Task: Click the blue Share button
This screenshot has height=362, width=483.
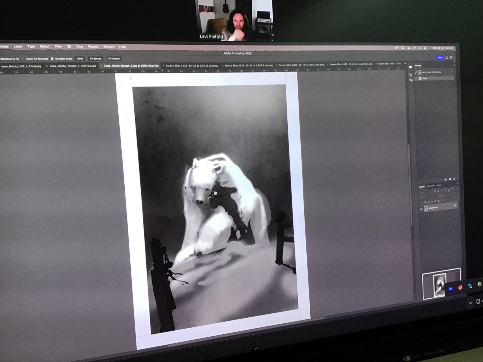Action: [440, 57]
